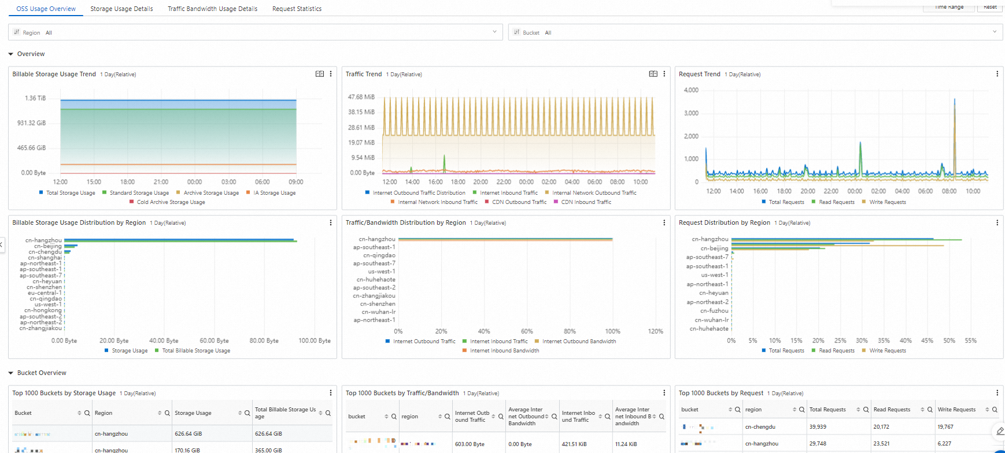Screen dimensions: 1005x453
Task: Sort storage table by Bucket column
Action: point(79,413)
